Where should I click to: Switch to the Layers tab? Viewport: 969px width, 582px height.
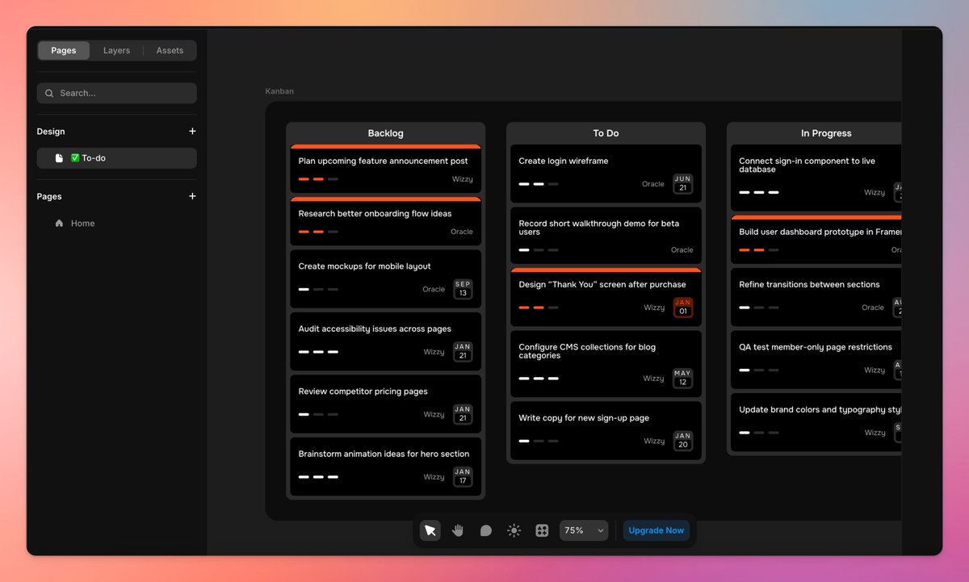(x=116, y=50)
